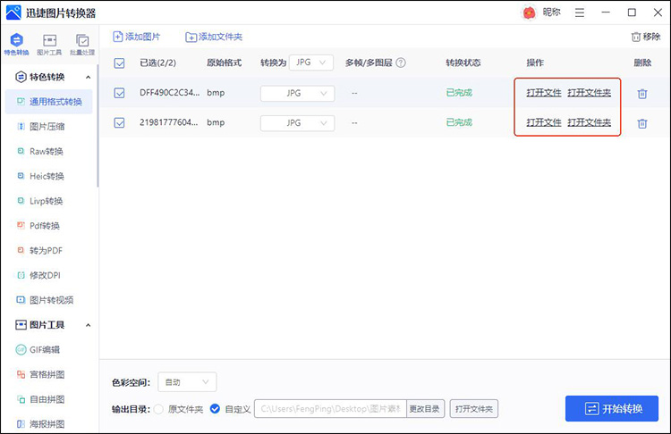Image resolution: width=671 pixels, height=434 pixels.
Task: Maximize the window
Action: [x=632, y=13]
